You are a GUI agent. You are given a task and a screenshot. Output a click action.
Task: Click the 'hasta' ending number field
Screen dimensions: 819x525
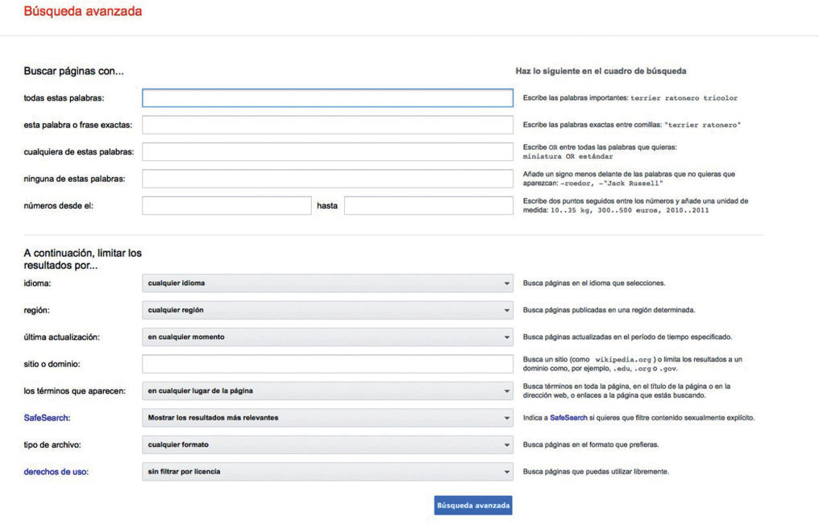[x=428, y=205]
